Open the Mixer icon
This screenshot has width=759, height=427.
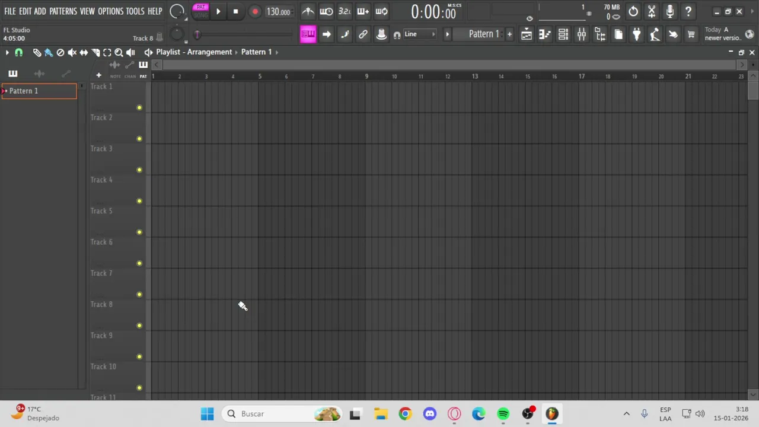click(x=581, y=34)
